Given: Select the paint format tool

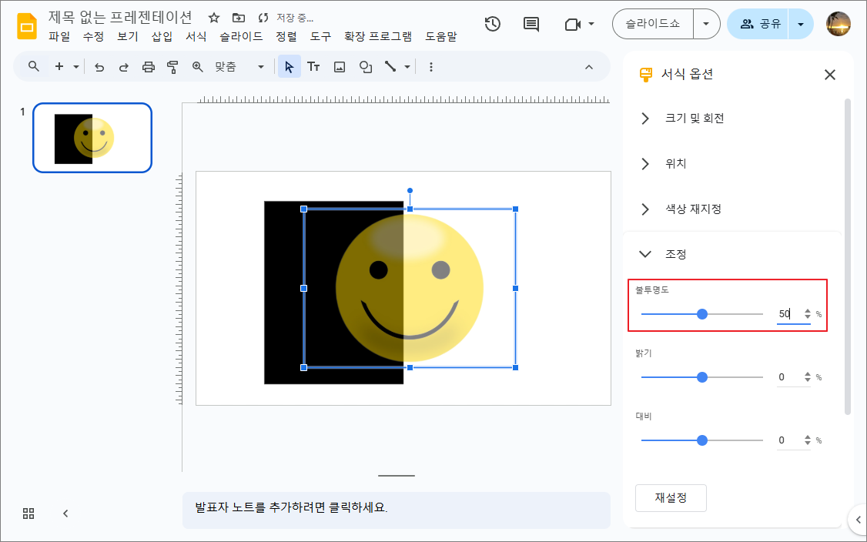Looking at the screenshot, I should [172, 67].
